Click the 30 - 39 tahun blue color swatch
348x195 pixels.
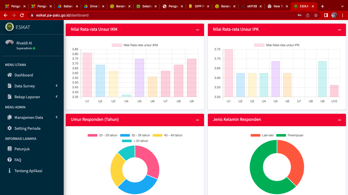coord(125,135)
